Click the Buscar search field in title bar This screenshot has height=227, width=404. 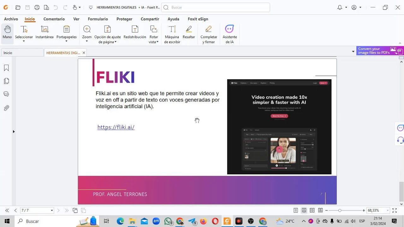(x=216, y=7)
